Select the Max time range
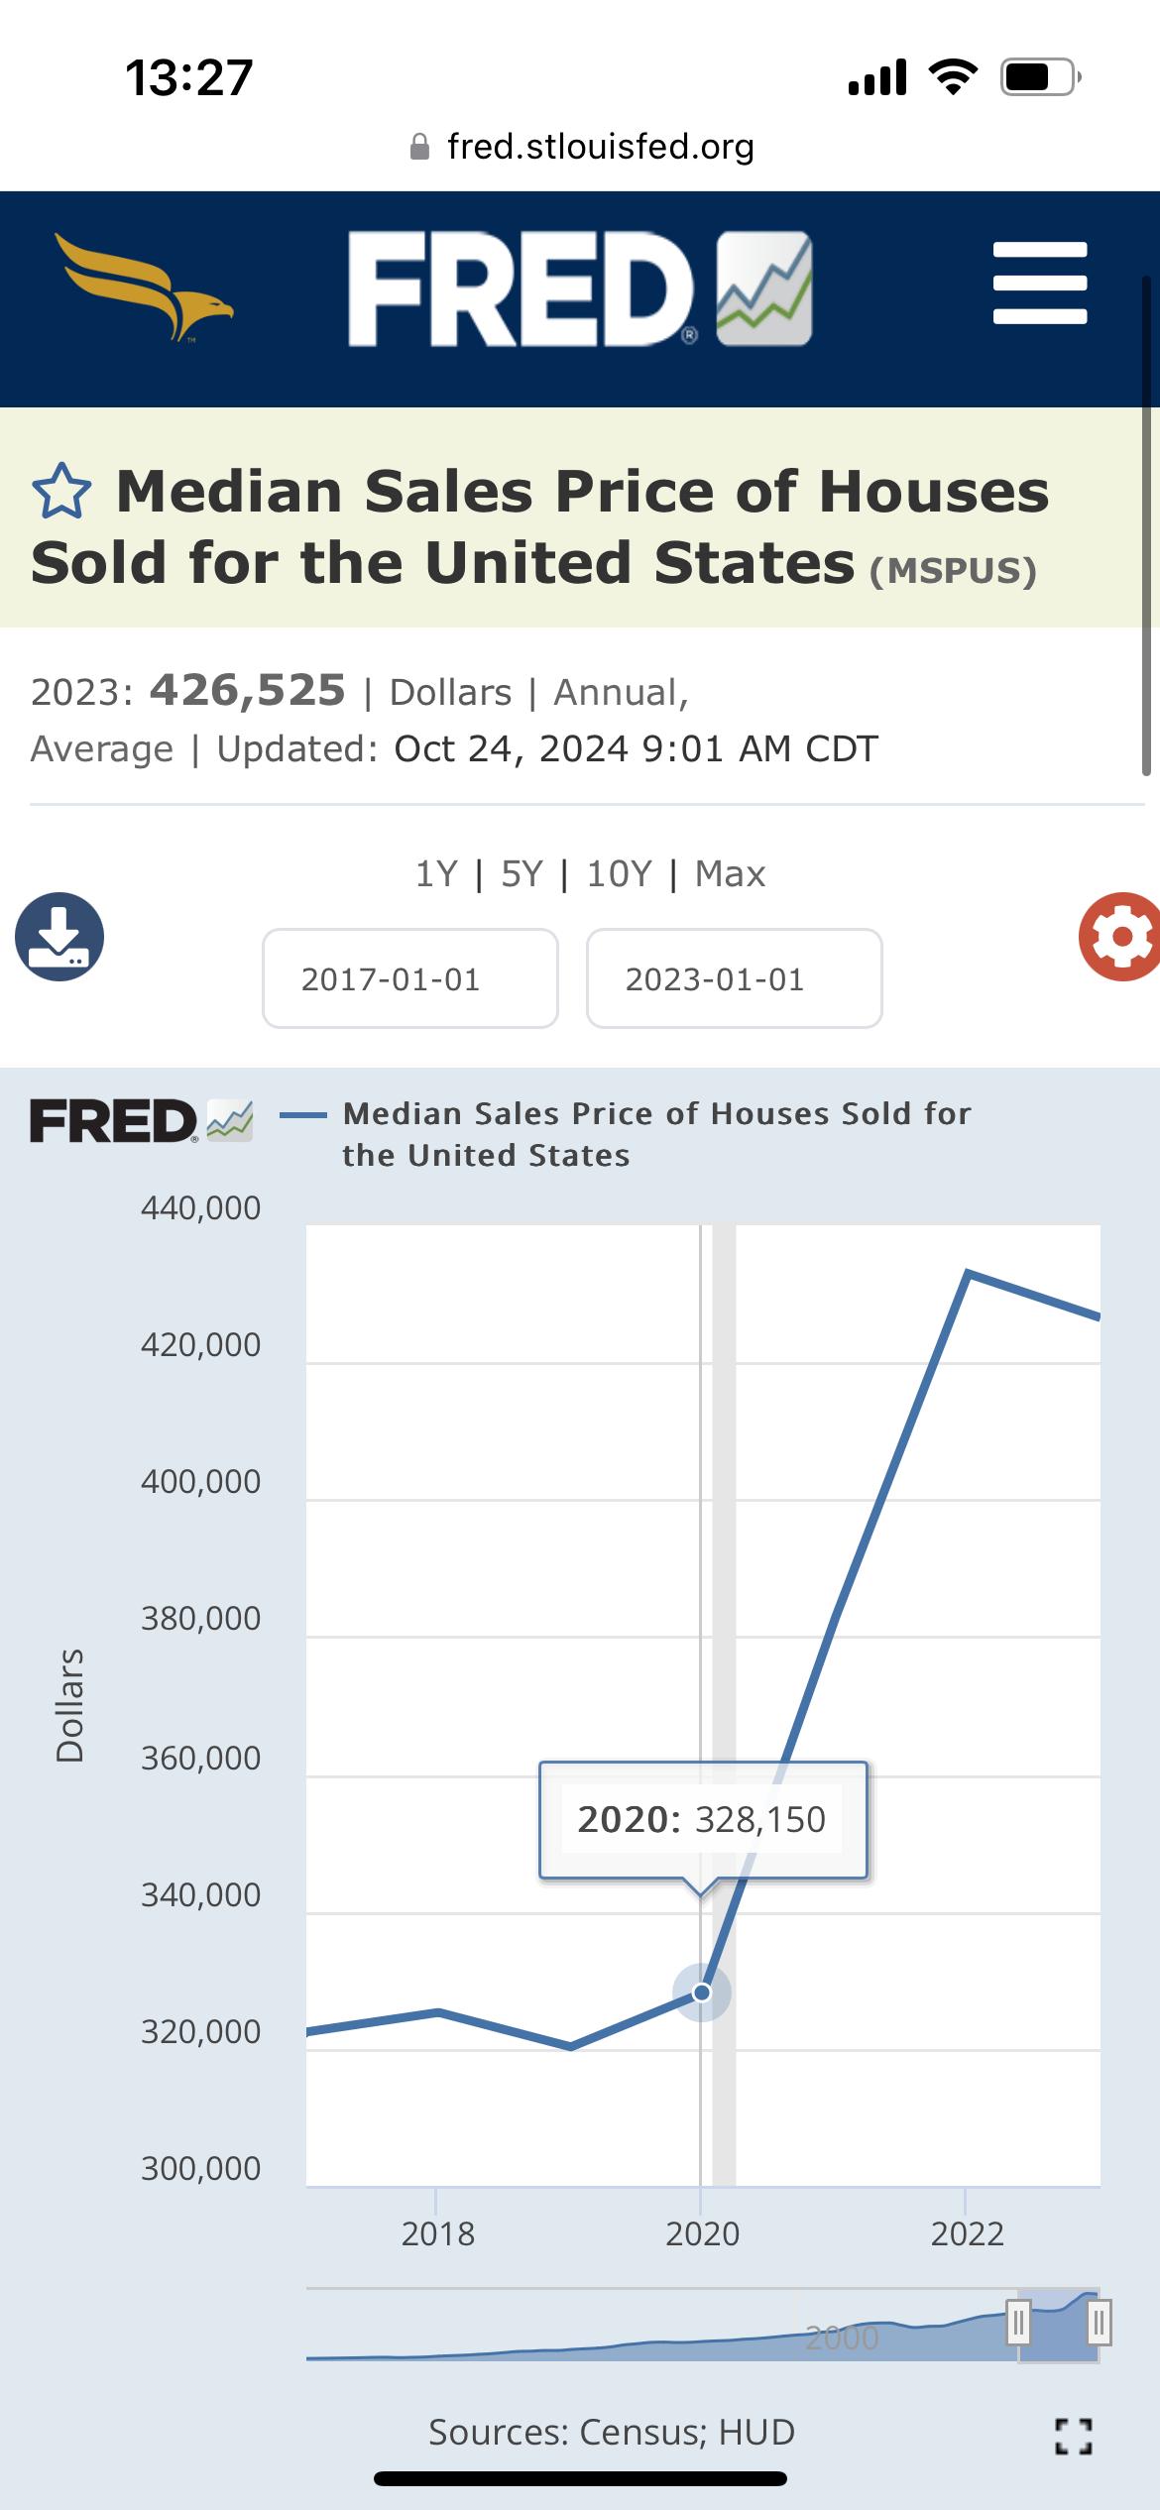The image size is (1160, 2510). (731, 874)
